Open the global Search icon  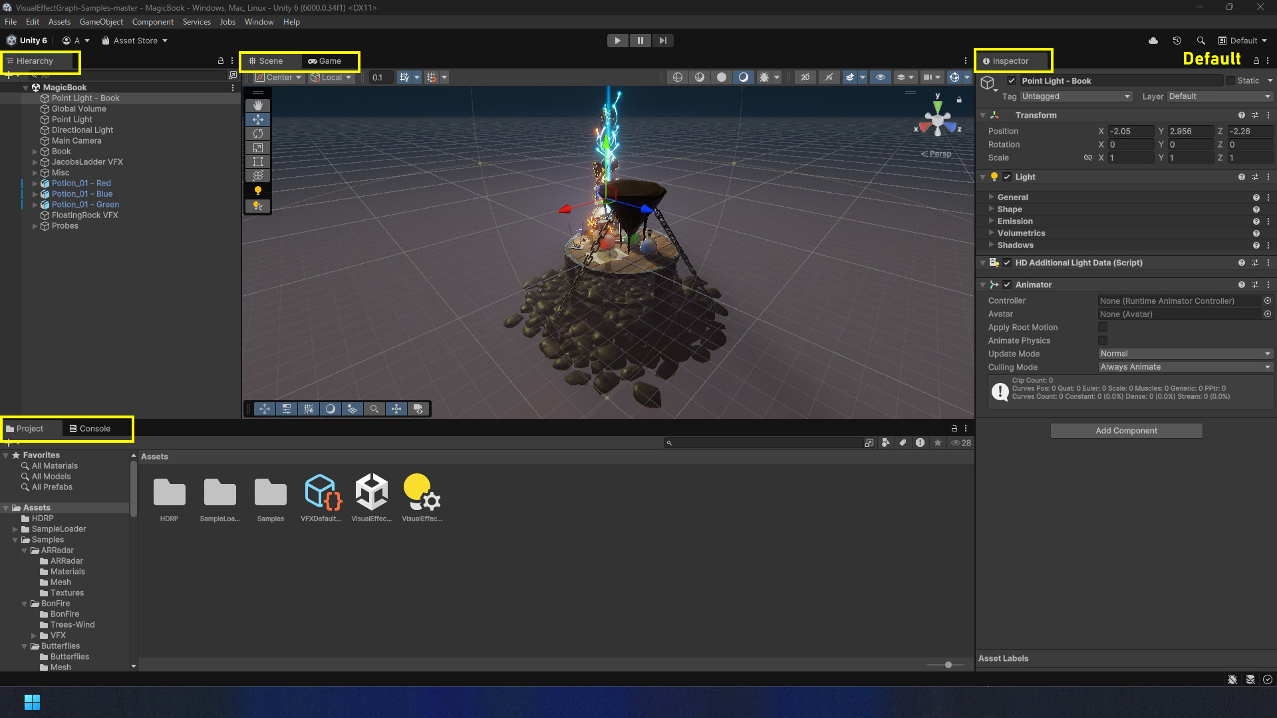click(1201, 41)
